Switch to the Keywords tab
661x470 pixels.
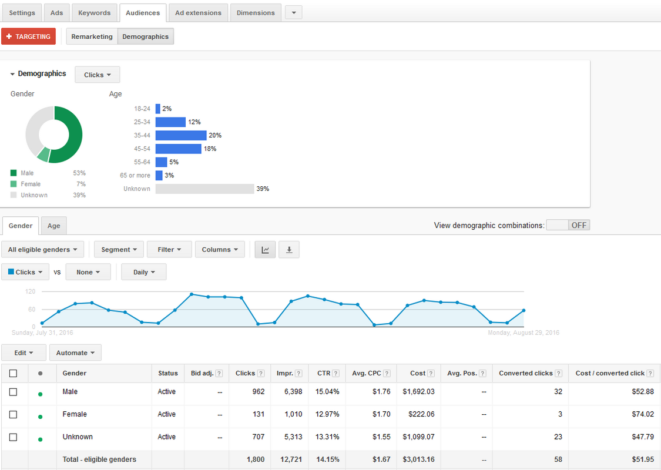[x=94, y=12]
